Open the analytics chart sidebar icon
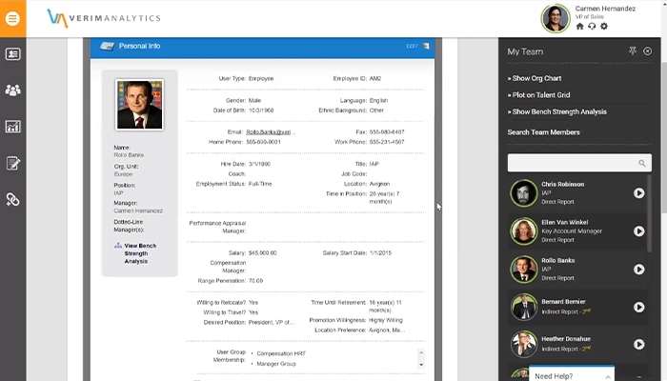Screen dimensions: 667x381 (12, 127)
